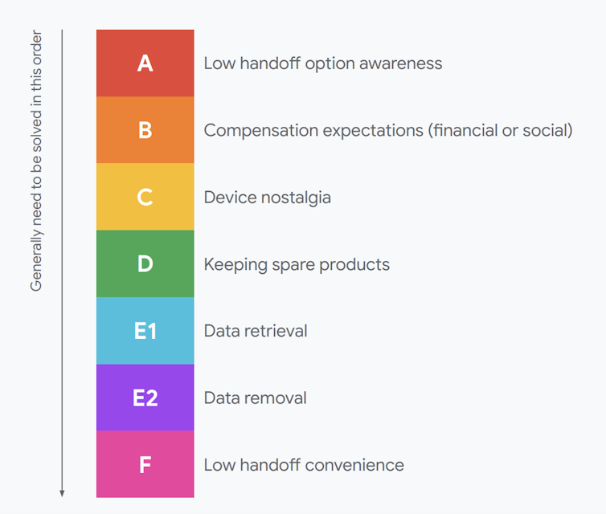The width and height of the screenshot is (606, 514).
Task: Click the 'Keeping spare products' label
Action: point(297,264)
